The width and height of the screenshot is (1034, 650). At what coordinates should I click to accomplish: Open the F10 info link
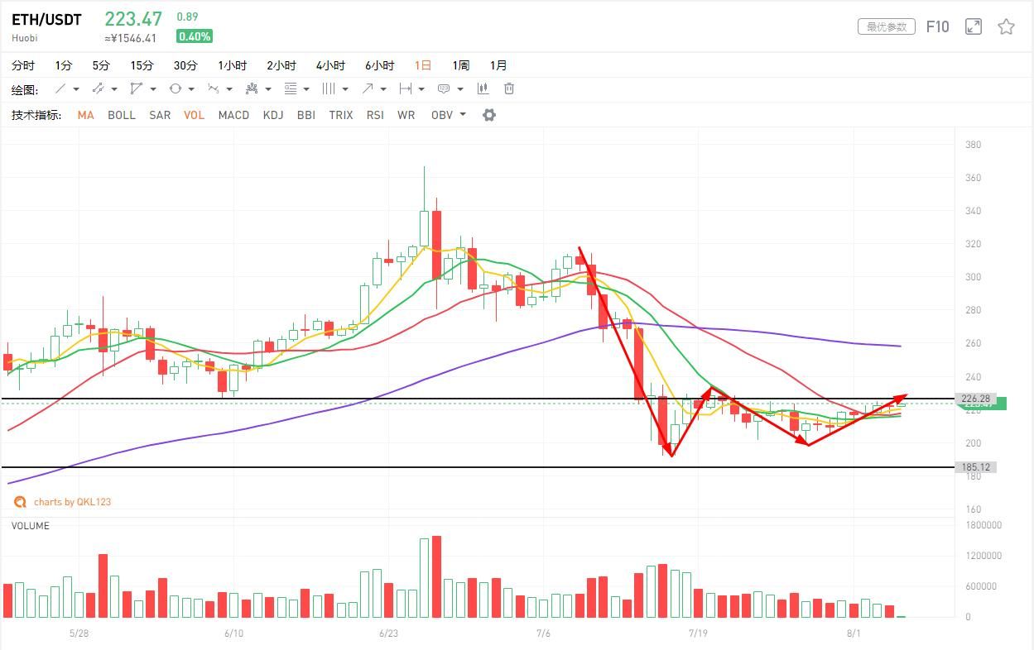937,26
